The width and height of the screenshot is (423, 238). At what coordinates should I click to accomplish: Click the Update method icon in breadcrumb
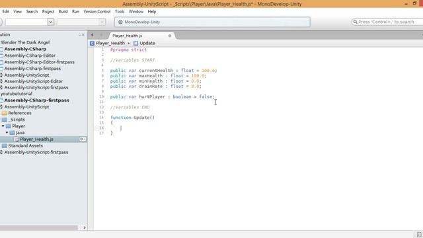coord(135,43)
